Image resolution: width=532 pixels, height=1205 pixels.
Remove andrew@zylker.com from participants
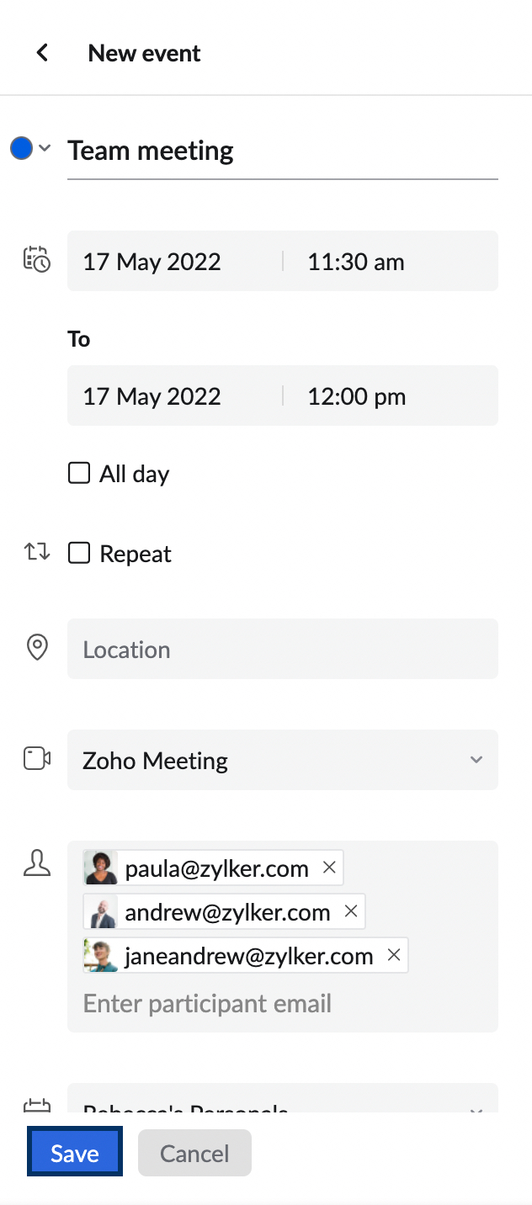tap(351, 911)
